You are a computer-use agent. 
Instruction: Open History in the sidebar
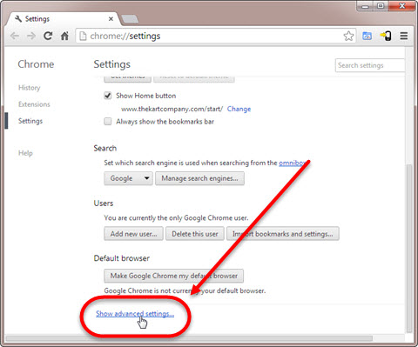click(30, 88)
